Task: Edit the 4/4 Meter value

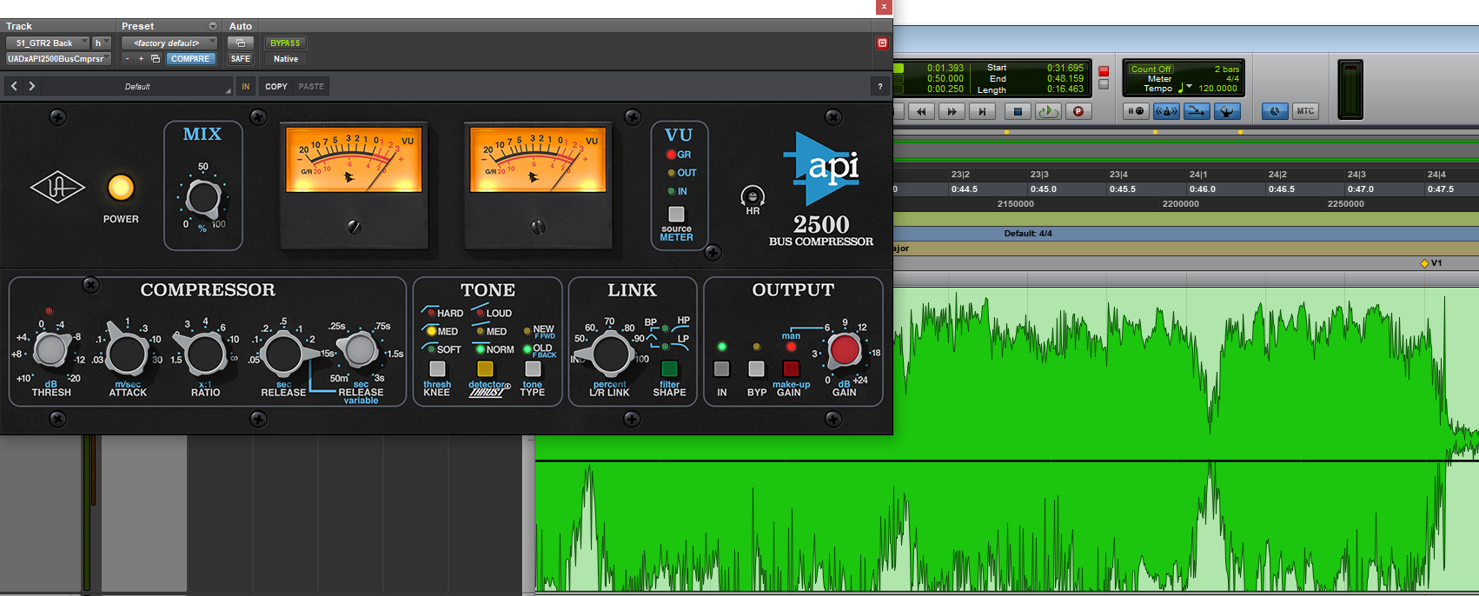Action: click(1232, 78)
